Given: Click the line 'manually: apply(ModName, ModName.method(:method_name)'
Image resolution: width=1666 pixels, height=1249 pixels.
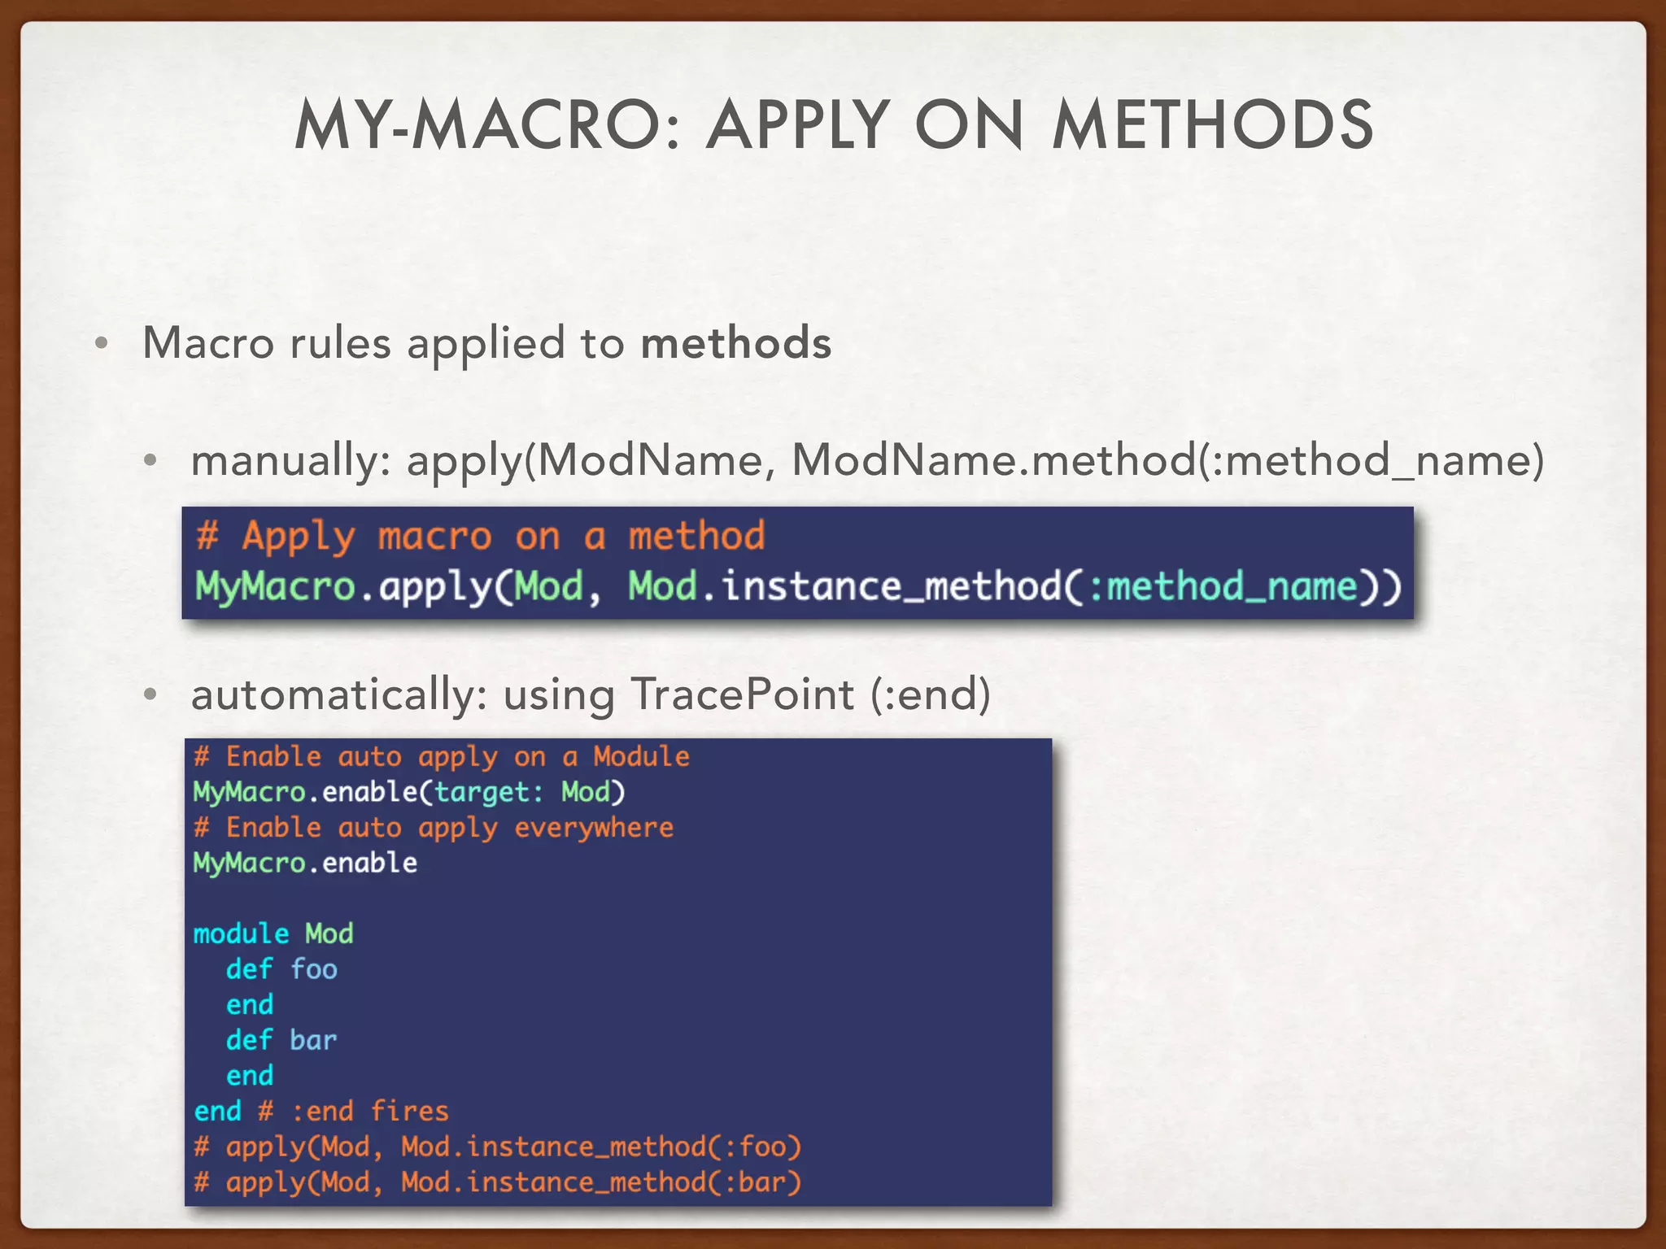Looking at the screenshot, I should [x=867, y=460].
